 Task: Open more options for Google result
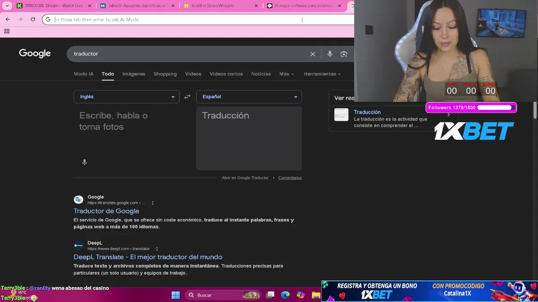(153, 203)
